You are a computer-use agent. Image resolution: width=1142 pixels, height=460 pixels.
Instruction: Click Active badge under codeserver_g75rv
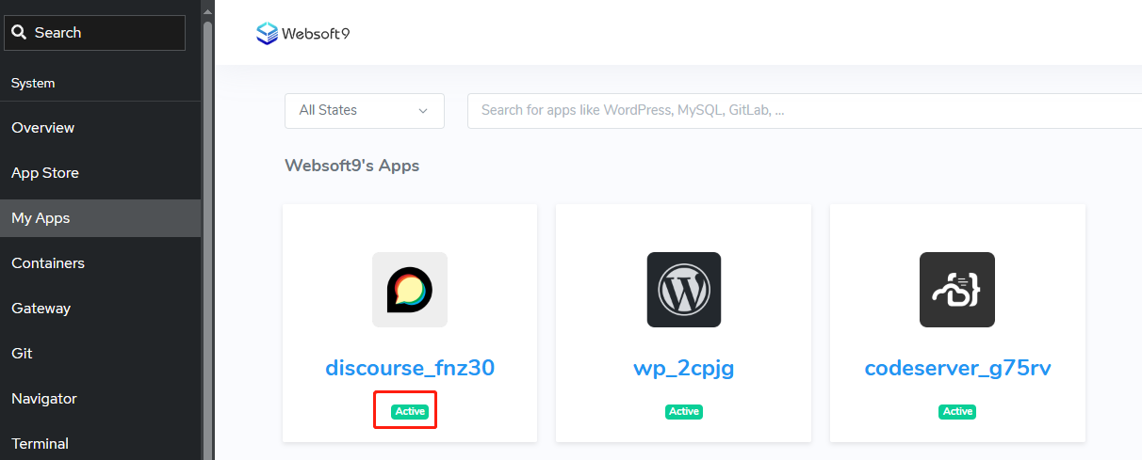point(957,412)
